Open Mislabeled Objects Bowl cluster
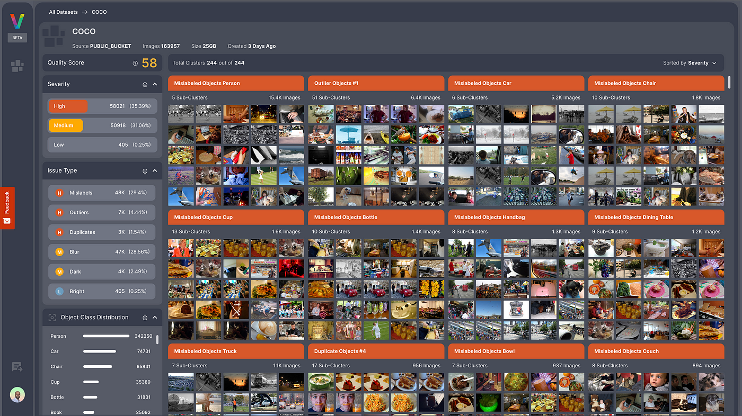The height and width of the screenshot is (416, 742). tap(516, 351)
